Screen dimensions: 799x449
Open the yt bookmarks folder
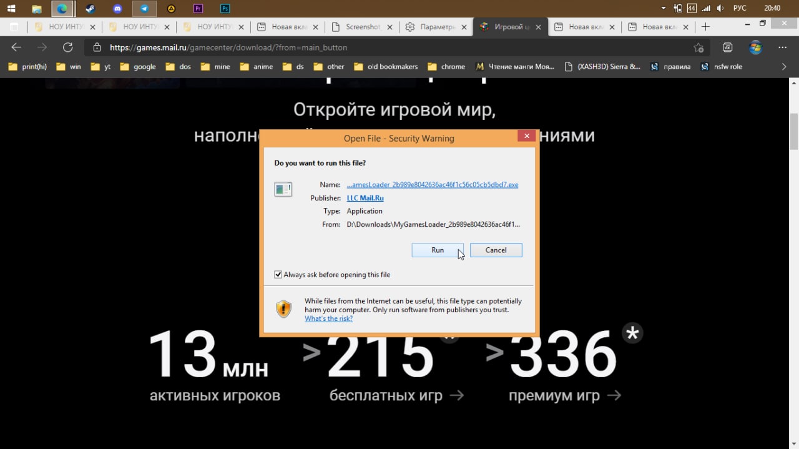[x=100, y=67]
